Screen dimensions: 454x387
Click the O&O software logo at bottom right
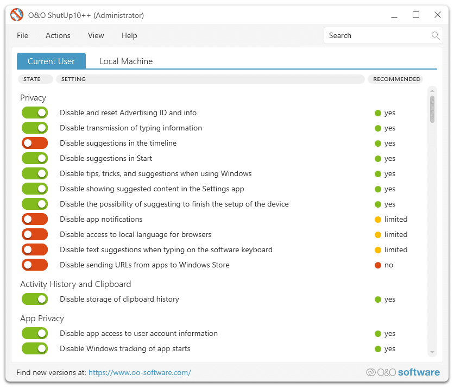pos(402,372)
